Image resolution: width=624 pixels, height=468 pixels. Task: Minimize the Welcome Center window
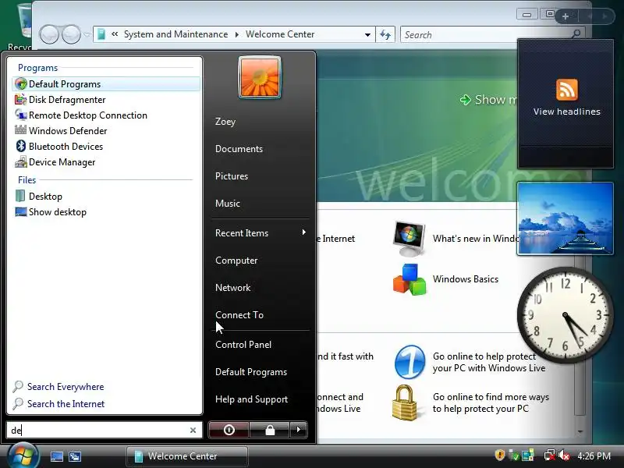[x=526, y=15]
